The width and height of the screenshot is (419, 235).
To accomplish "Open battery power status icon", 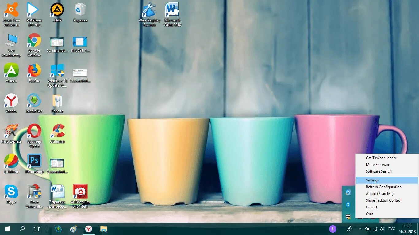I will tap(368, 229).
